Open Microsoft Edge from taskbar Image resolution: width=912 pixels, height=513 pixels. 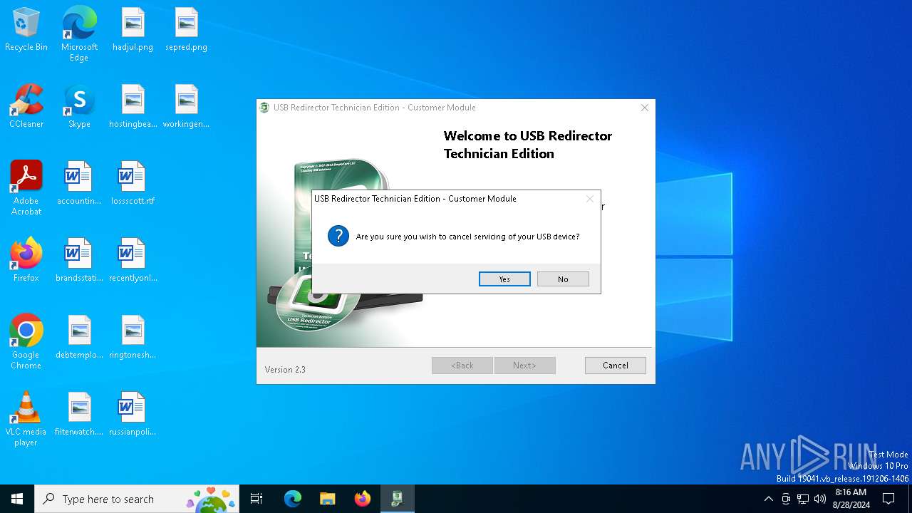click(293, 499)
